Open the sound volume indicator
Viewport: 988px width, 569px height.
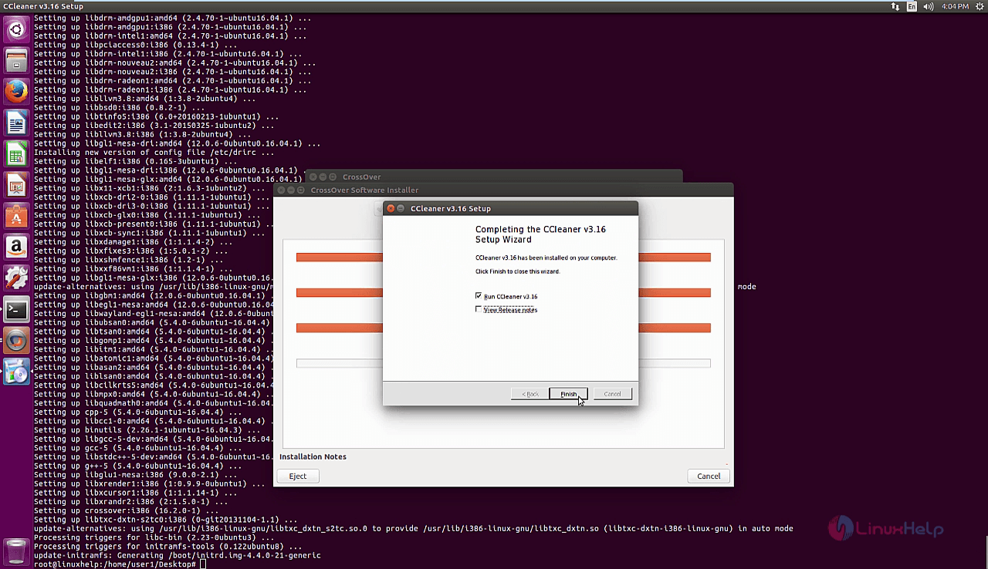[x=929, y=6]
